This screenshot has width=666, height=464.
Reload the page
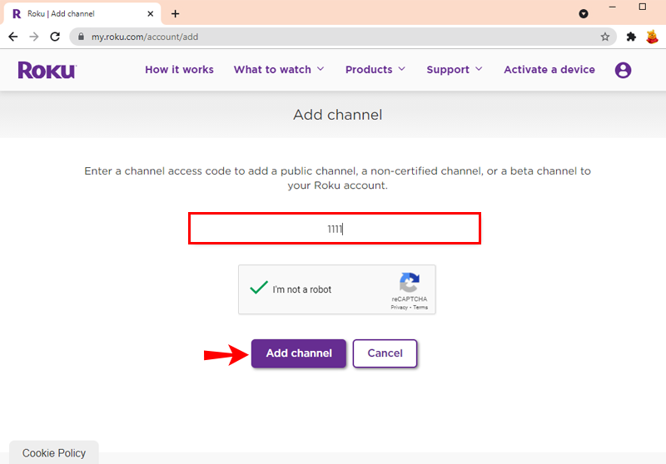point(55,37)
